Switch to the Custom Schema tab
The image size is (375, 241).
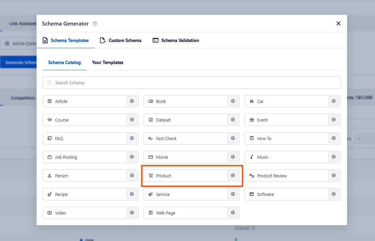pyautogui.click(x=121, y=40)
